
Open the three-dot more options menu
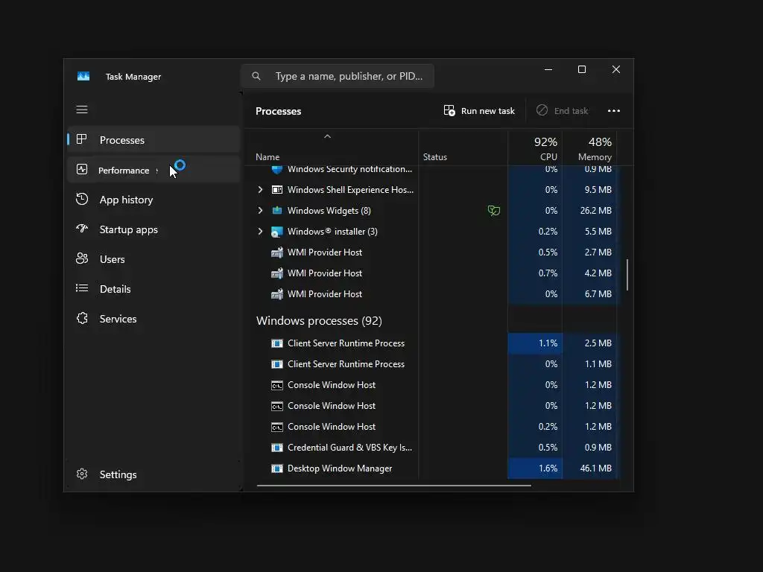pos(614,111)
